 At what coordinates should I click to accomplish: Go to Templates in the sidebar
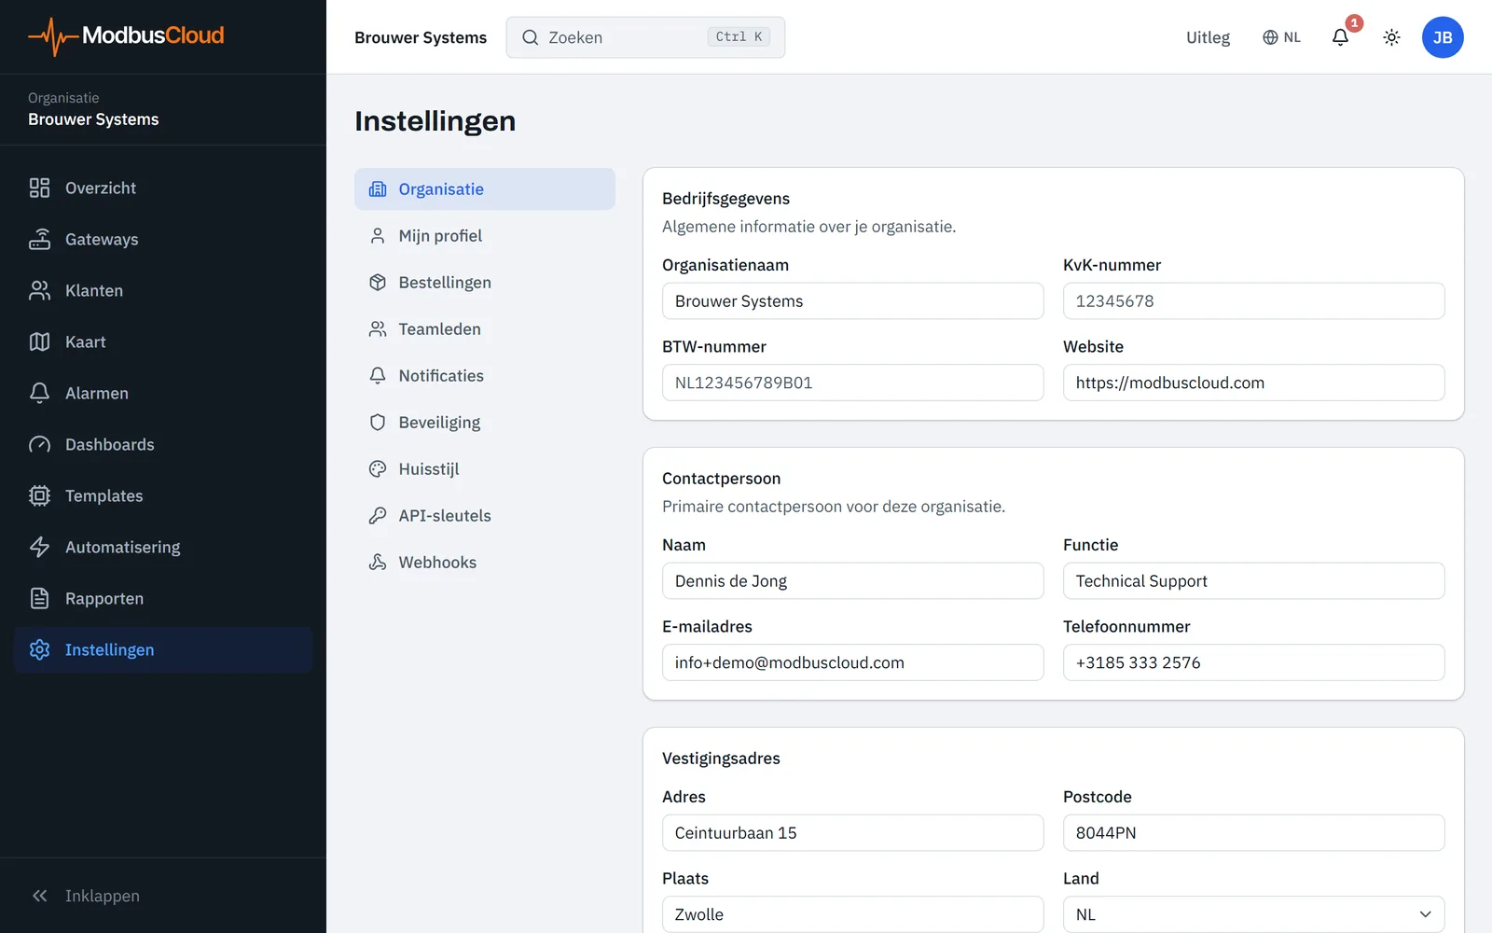[x=163, y=496]
